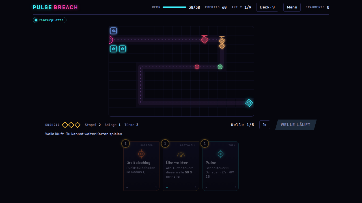362x203 pixels.
Task: Click the green plus marker on the path
Action: click(220, 67)
